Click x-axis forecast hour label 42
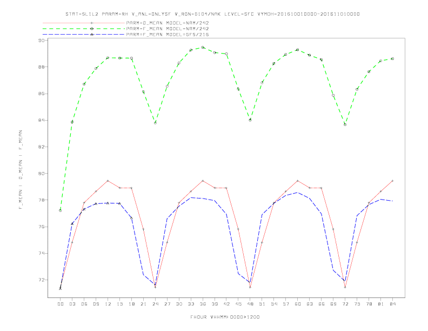Screen dimensions: 428x331 click(226, 304)
